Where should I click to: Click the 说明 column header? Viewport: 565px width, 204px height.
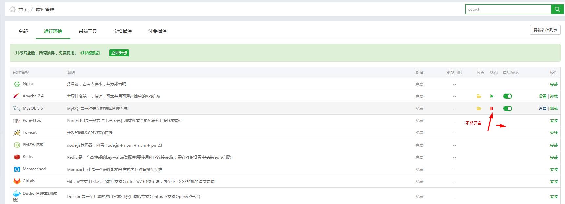pos(71,72)
